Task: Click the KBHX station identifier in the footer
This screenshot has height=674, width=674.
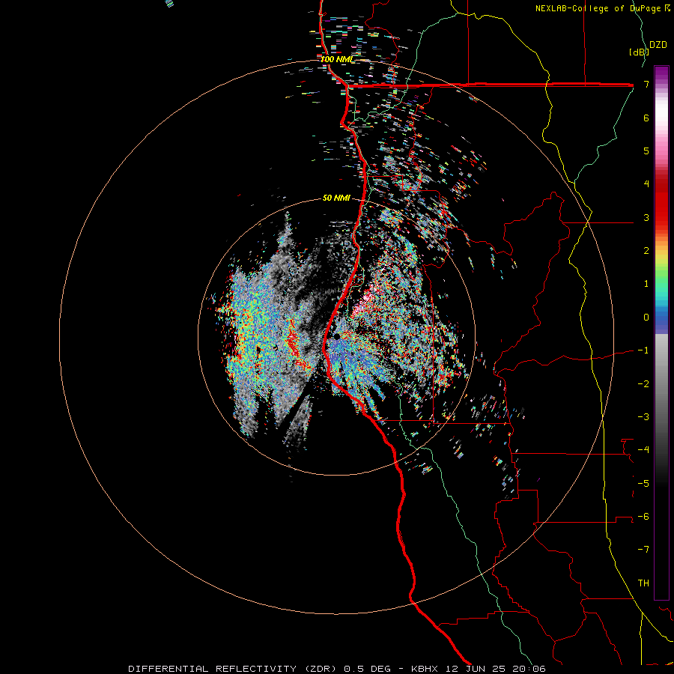Action: click(x=425, y=669)
